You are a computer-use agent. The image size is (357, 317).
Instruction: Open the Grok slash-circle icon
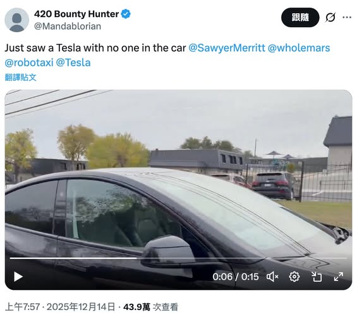[x=330, y=17]
